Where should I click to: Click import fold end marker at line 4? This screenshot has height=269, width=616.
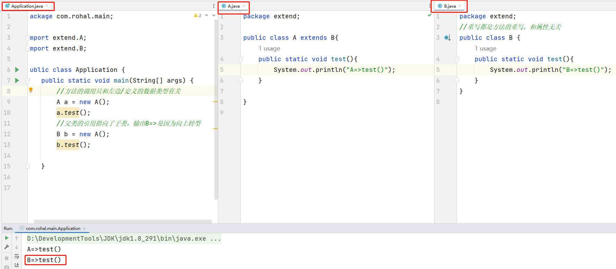[27, 48]
